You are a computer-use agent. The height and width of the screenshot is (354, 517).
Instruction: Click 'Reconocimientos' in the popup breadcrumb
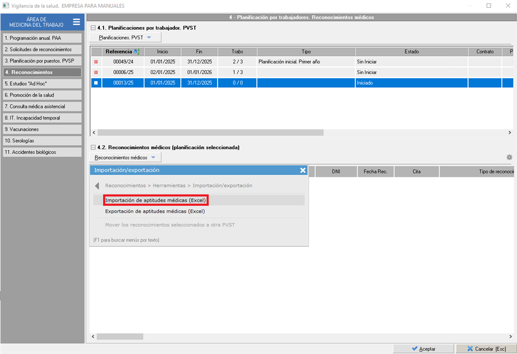(x=125, y=186)
